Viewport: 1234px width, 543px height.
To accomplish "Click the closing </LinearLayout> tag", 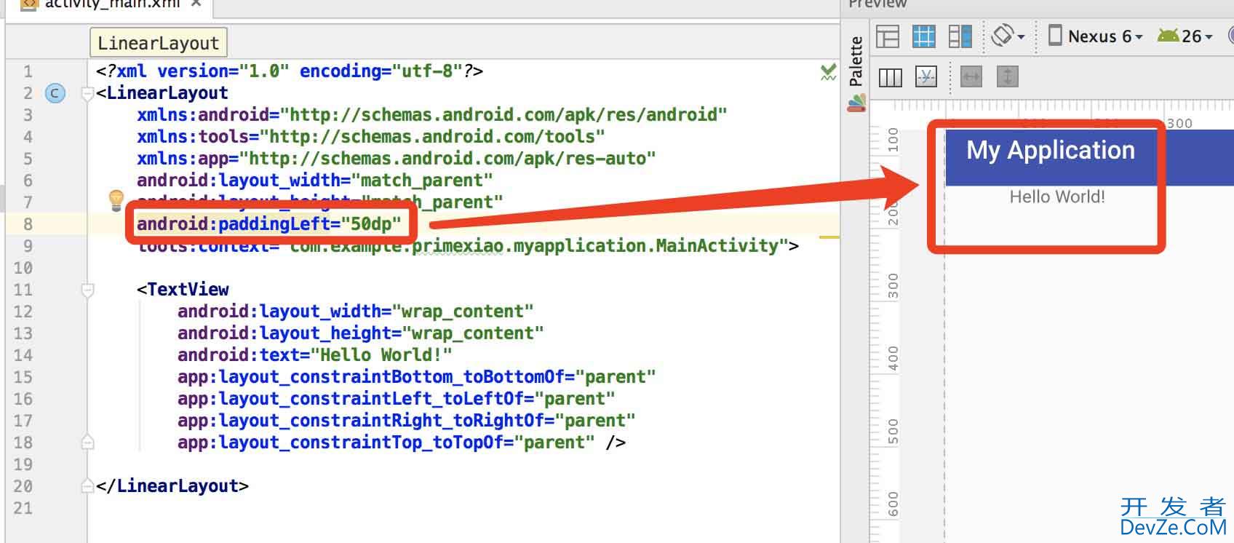I will point(172,486).
